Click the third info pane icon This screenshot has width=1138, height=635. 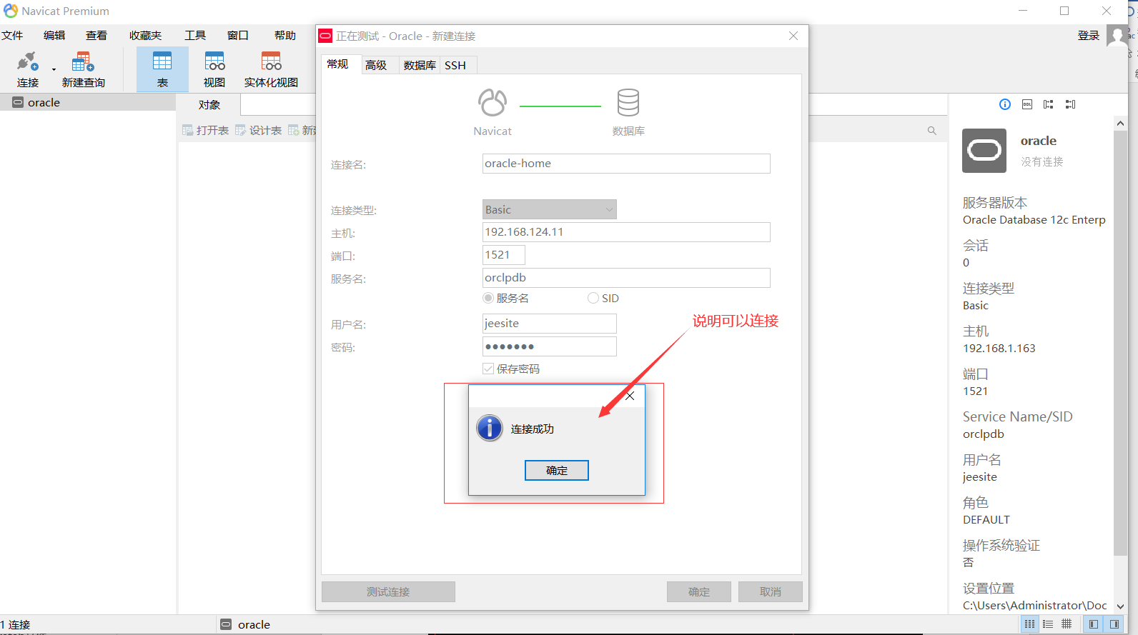pos(1049,104)
